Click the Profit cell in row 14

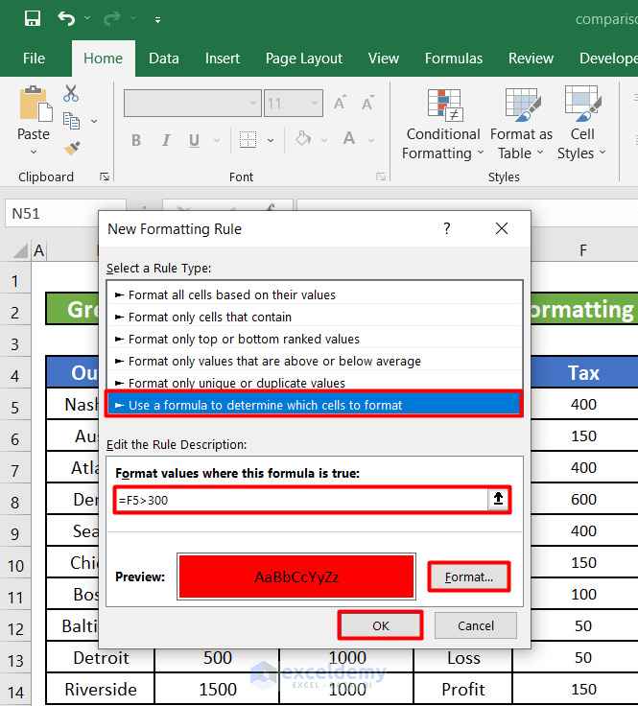click(463, 690)
